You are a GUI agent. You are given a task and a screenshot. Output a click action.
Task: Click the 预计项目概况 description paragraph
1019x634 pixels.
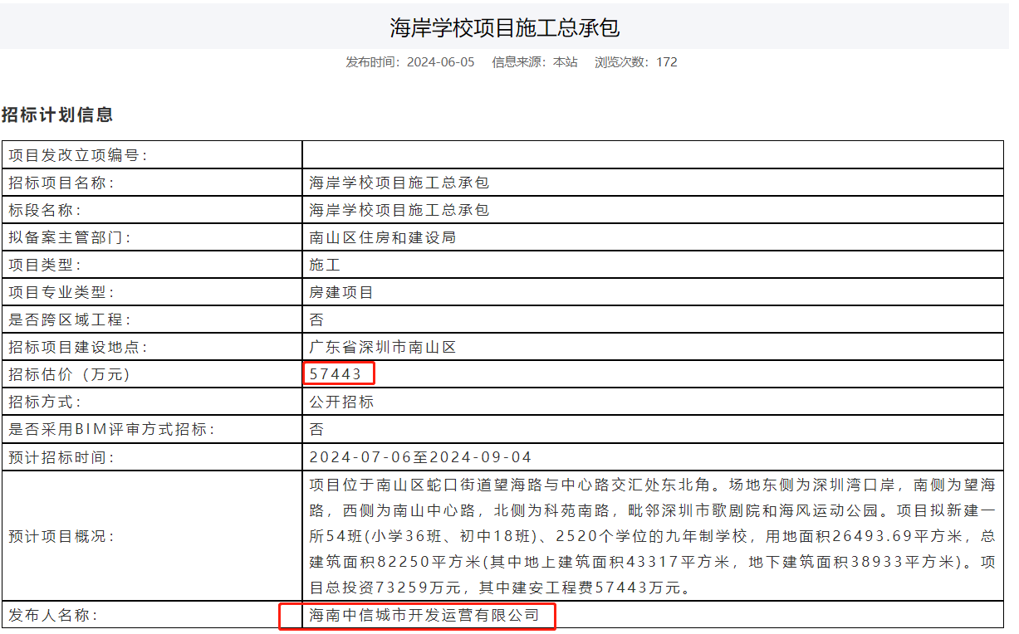tap(652, 536)
